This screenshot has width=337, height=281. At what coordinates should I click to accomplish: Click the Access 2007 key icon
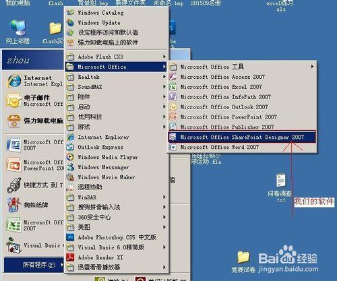173,77
